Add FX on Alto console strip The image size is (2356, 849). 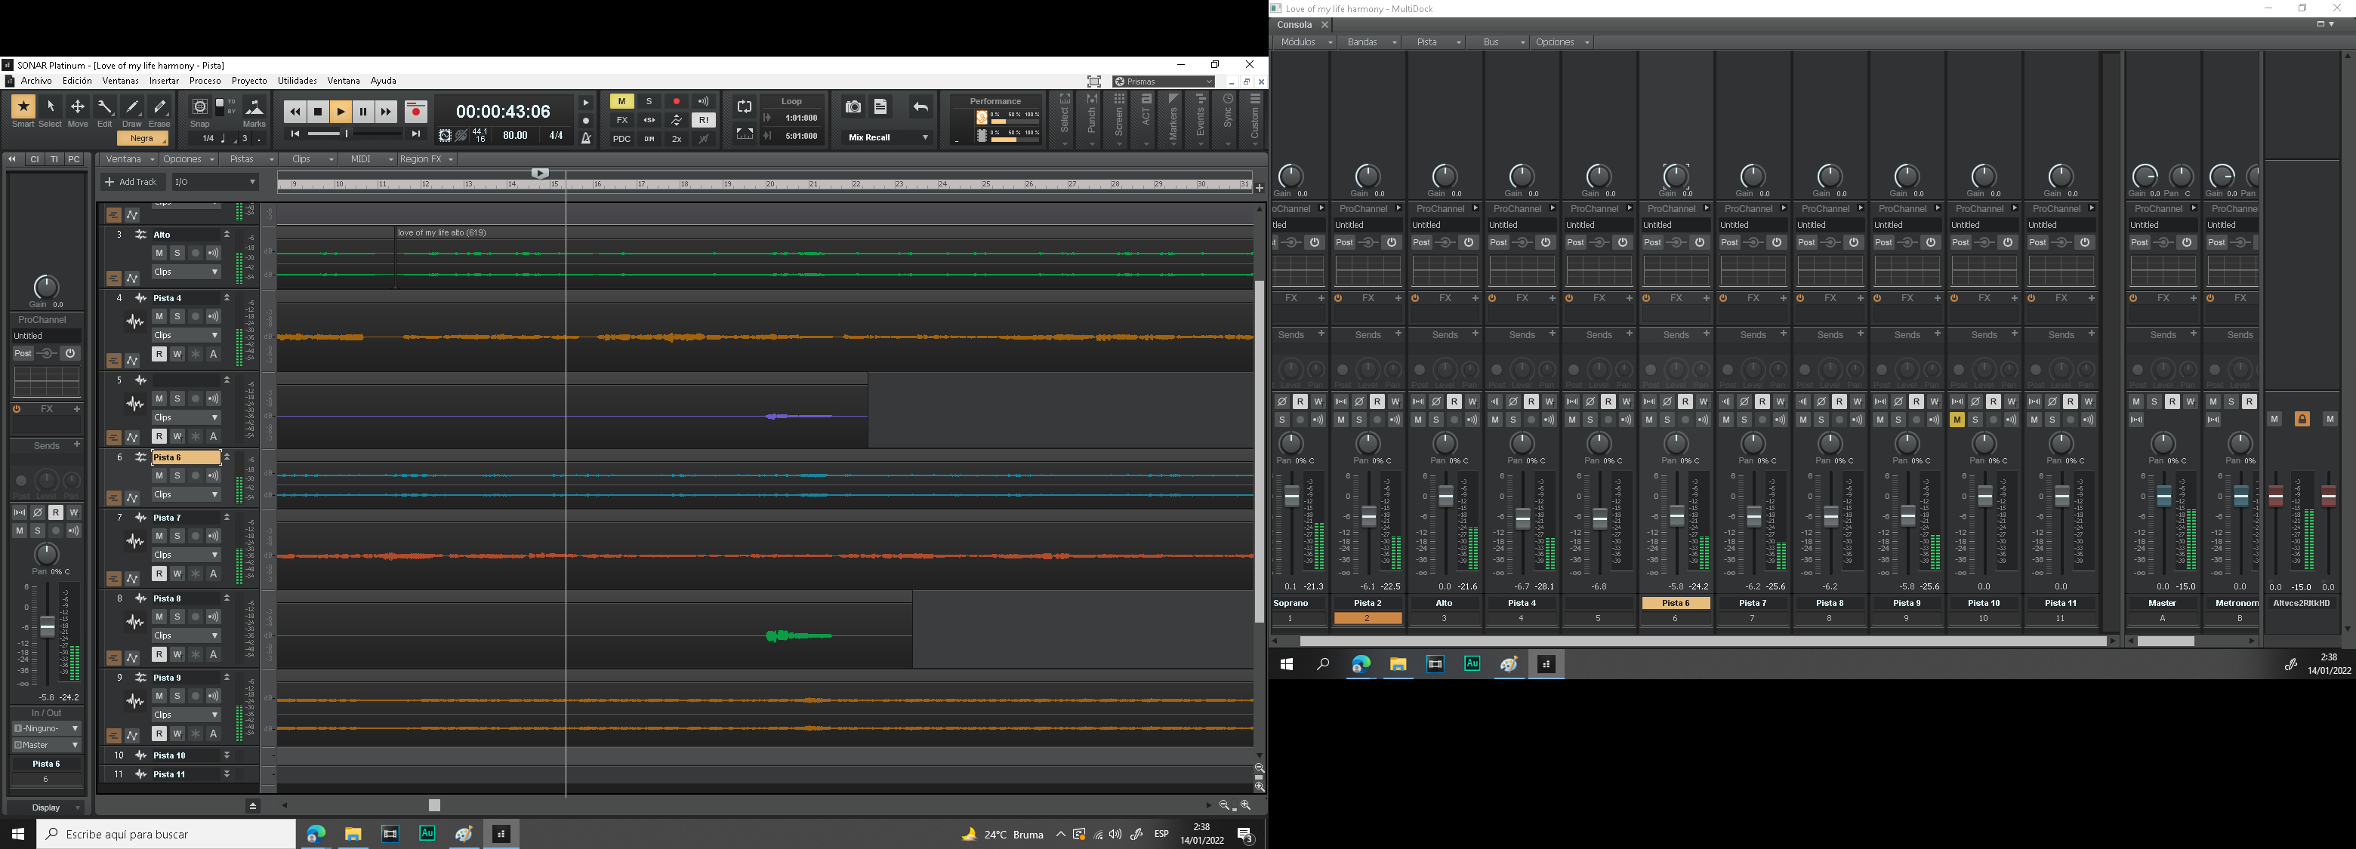1474,298
